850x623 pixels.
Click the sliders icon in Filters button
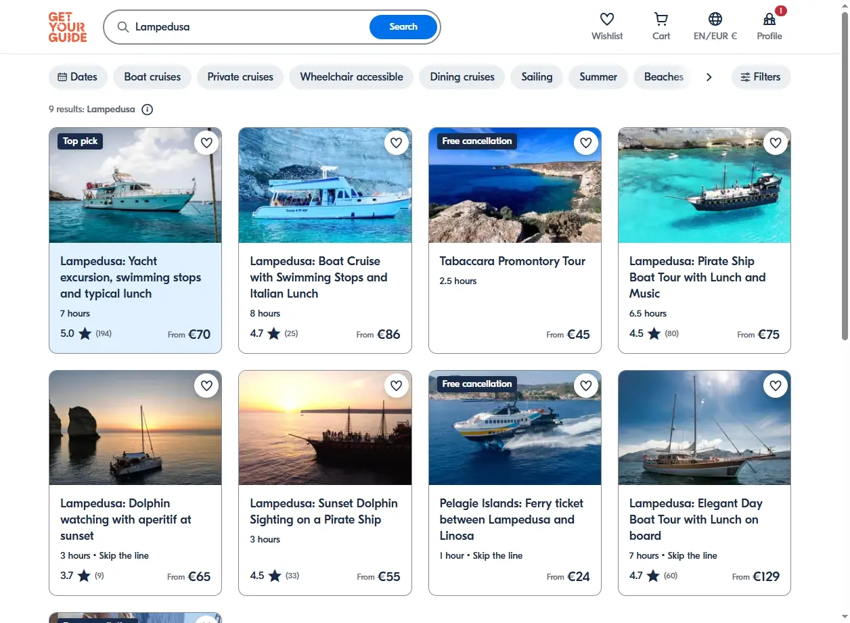745,77
